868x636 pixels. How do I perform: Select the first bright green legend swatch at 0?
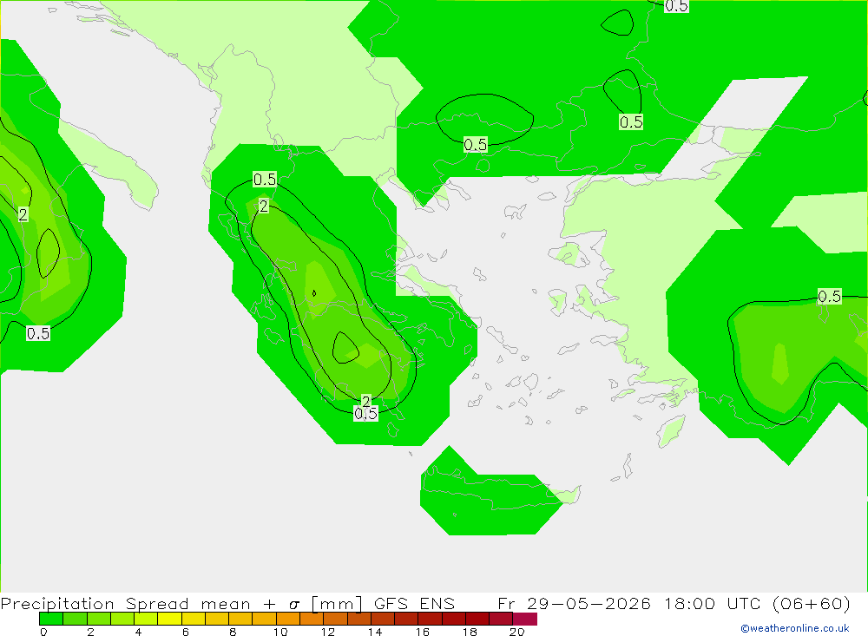51,619
